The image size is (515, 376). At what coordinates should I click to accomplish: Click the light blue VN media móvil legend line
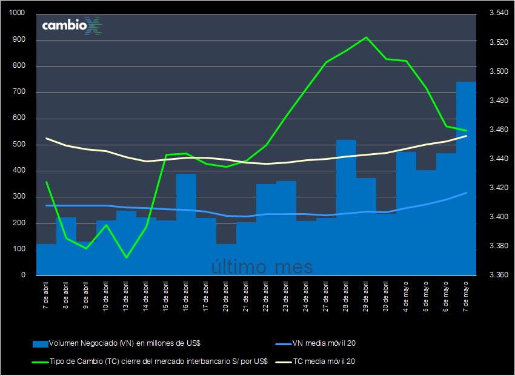pos(284,344)
